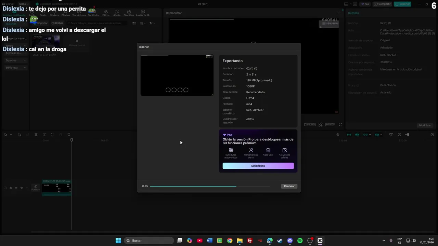Open Steam from the taskbar

[x=280, y=241]
